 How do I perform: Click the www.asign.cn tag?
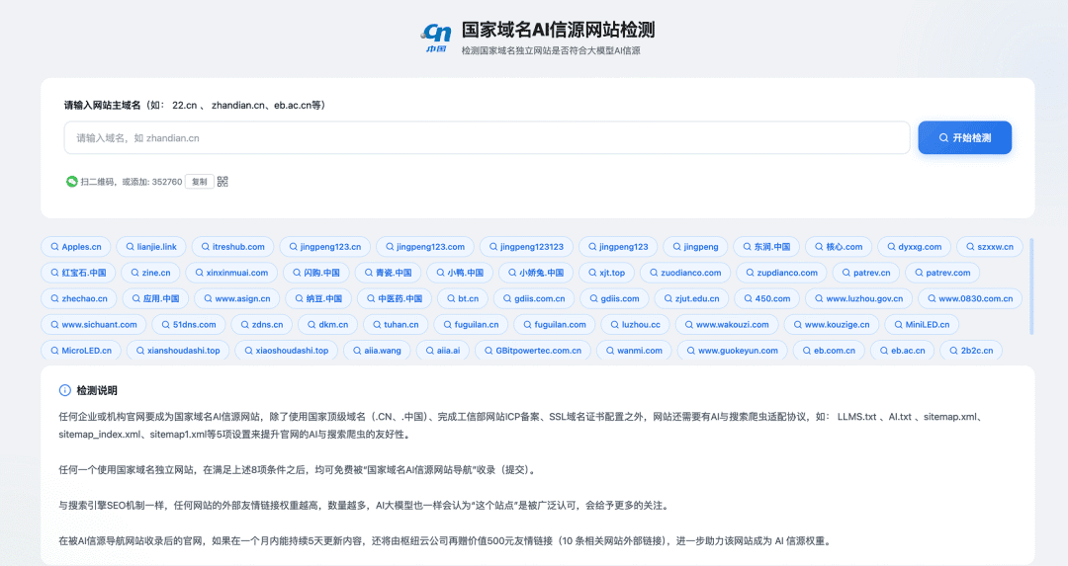pos(237,298)
